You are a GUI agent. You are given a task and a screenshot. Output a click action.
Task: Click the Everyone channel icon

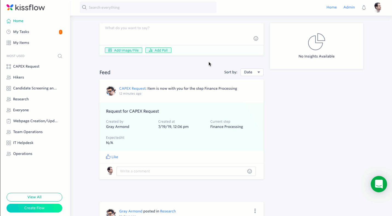(x=9, y=110)
